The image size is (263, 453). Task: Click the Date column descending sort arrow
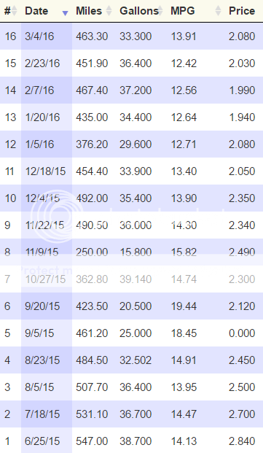pos(65,12)
